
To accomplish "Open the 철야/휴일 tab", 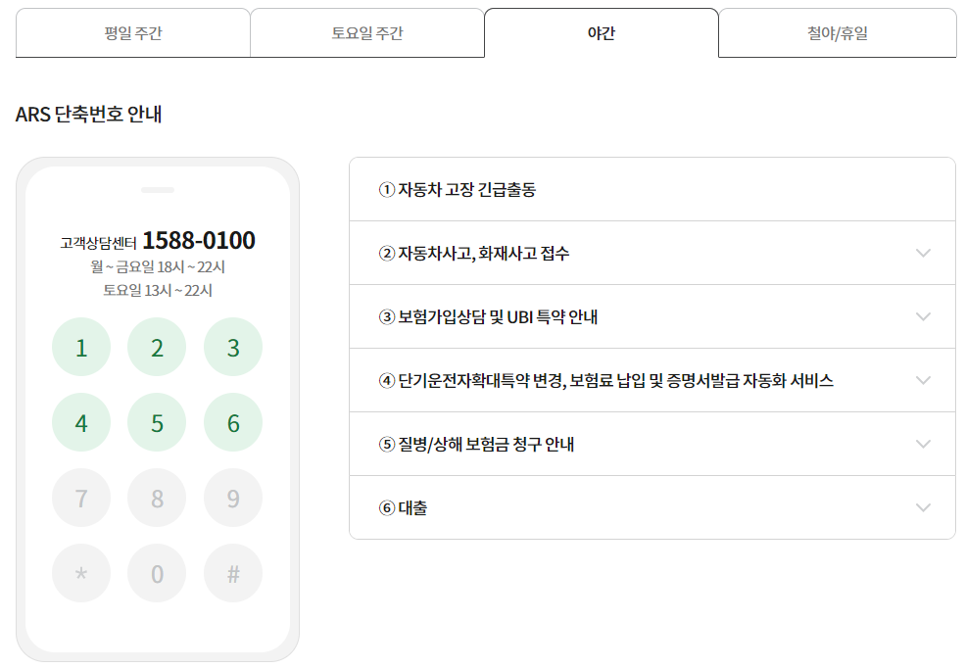I will (838, 32).
